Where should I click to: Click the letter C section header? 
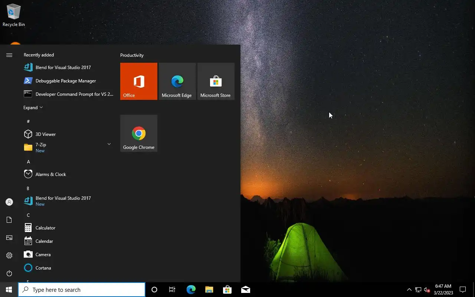tap(28, 215)
